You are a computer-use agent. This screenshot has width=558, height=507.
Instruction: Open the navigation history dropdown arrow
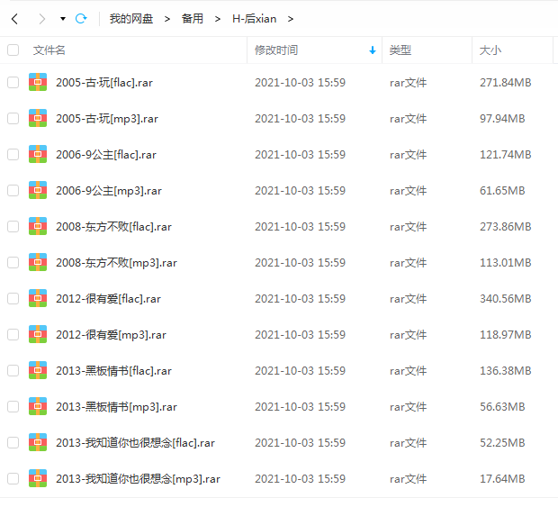coord(63,19)
